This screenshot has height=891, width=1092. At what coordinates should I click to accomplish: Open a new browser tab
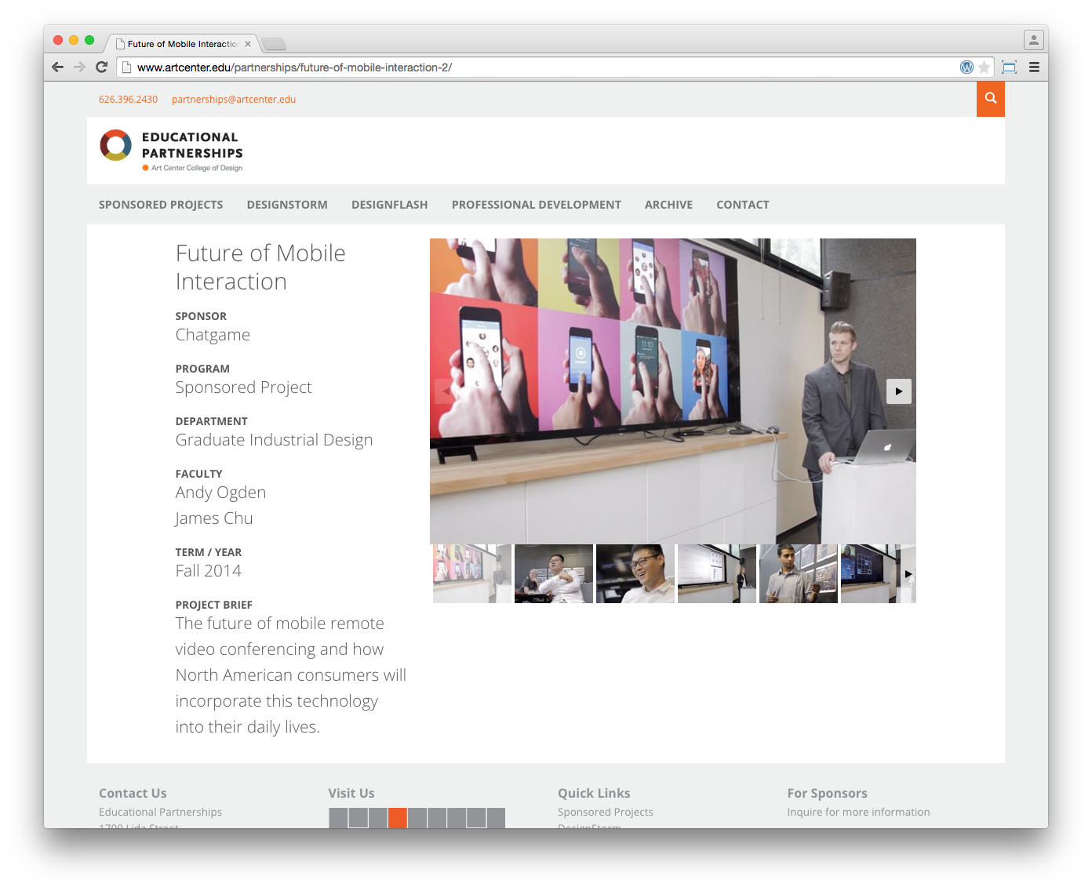pyautogui.click(x=274, y=44)
